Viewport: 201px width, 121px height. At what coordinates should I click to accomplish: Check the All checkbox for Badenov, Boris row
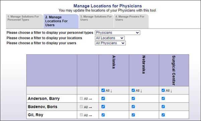(x=81, y=107)
